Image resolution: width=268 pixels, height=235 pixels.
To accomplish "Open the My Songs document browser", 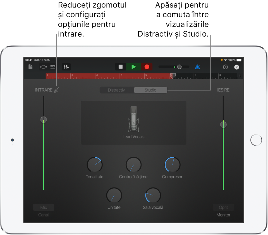I will coord(30,67).
